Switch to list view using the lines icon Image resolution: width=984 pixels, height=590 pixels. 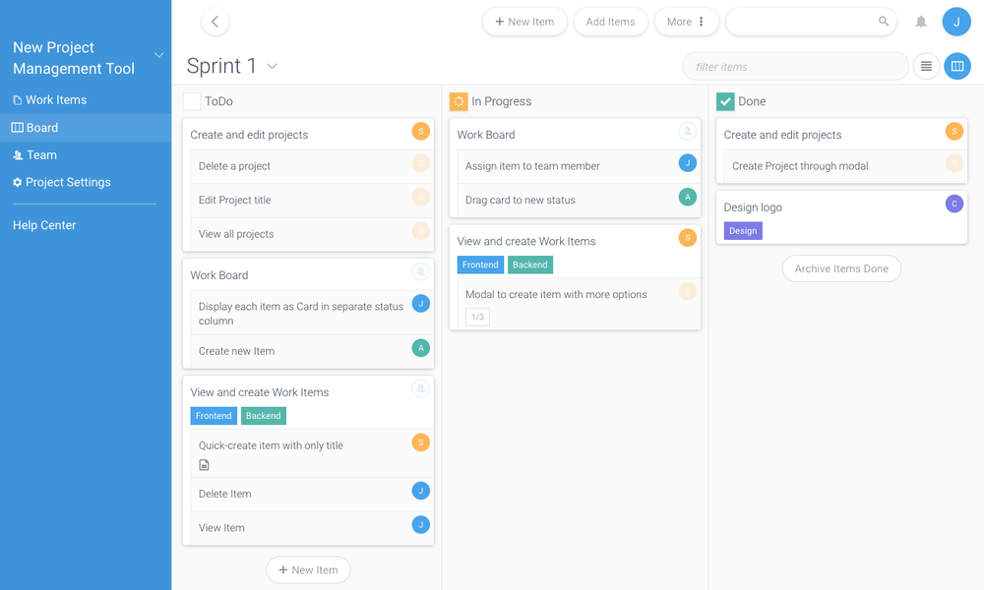coord(925,66)
